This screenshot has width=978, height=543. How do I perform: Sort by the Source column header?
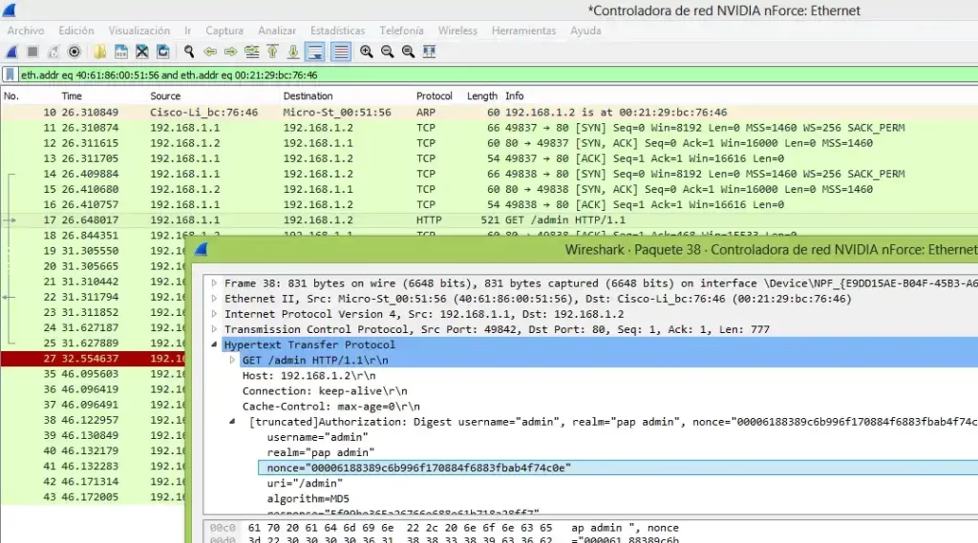(x=165, y=96)
